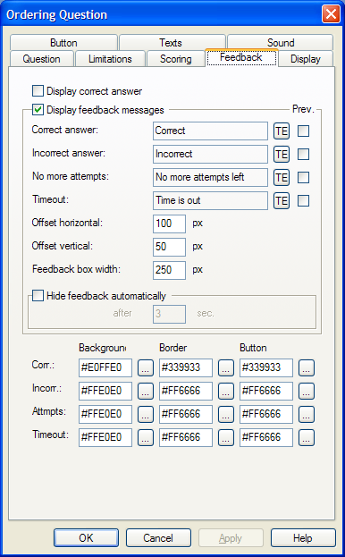Open the Limitations tab
The image size is (345, 557).
coord(110,59)
